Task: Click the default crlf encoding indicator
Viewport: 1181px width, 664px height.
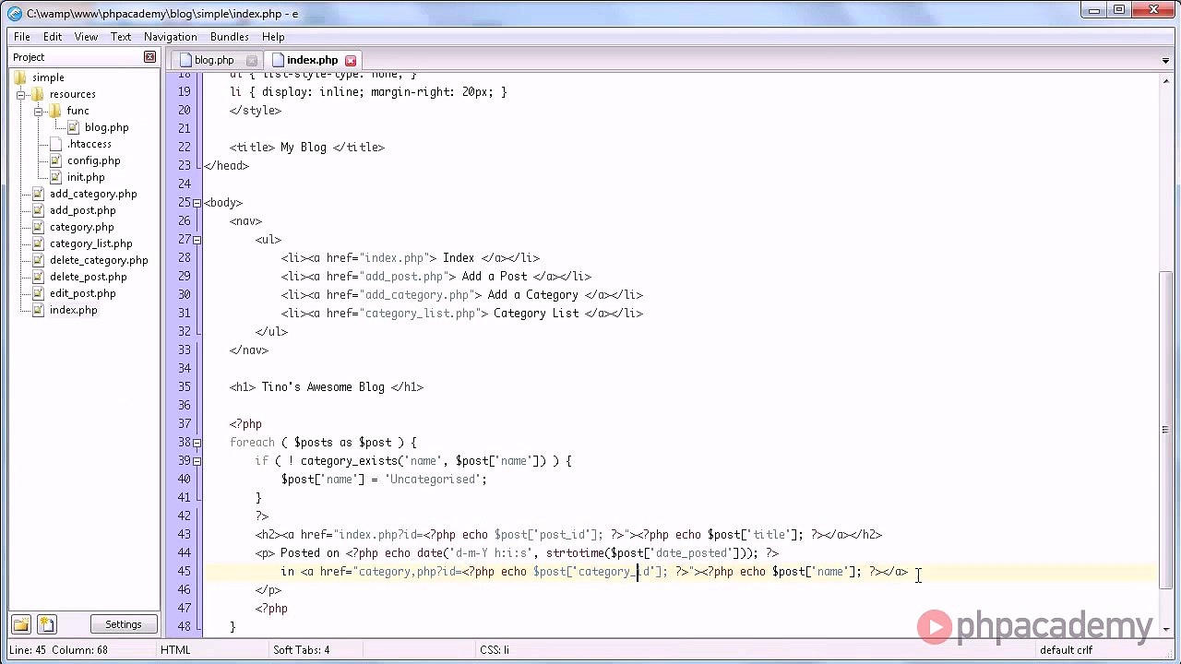Action: [x=1066, y=650]
